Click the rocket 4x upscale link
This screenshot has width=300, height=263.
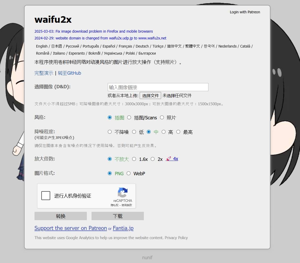click(x=172, y=159)
